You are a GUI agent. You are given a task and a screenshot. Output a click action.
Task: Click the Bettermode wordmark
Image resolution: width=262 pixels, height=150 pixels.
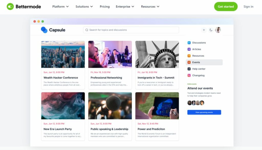(x=28, y=6)
